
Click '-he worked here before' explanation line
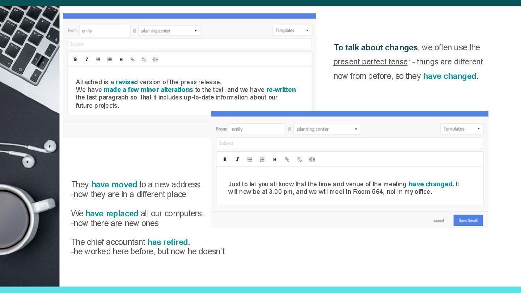pyautogui.click(x=148, y=251)
